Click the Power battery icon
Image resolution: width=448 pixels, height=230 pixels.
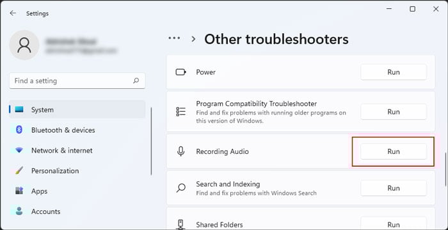[x=180, y=72]
